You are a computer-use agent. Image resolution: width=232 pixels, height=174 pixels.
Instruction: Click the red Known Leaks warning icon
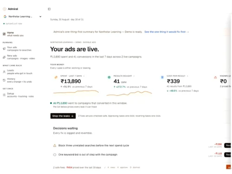tap(215, 77)
